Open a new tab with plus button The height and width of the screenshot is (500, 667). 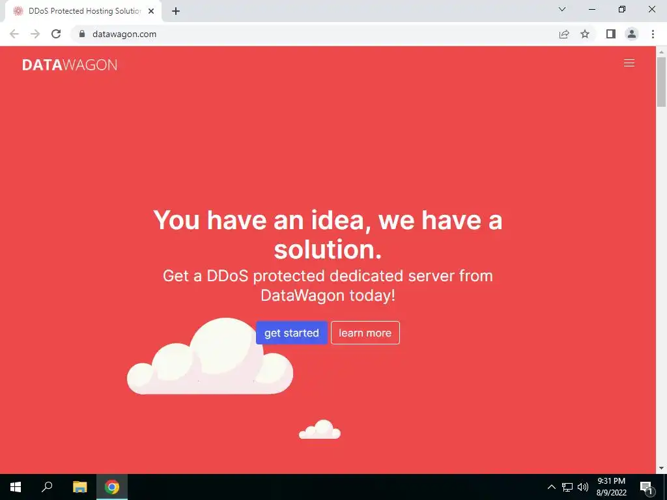(176, 11)
